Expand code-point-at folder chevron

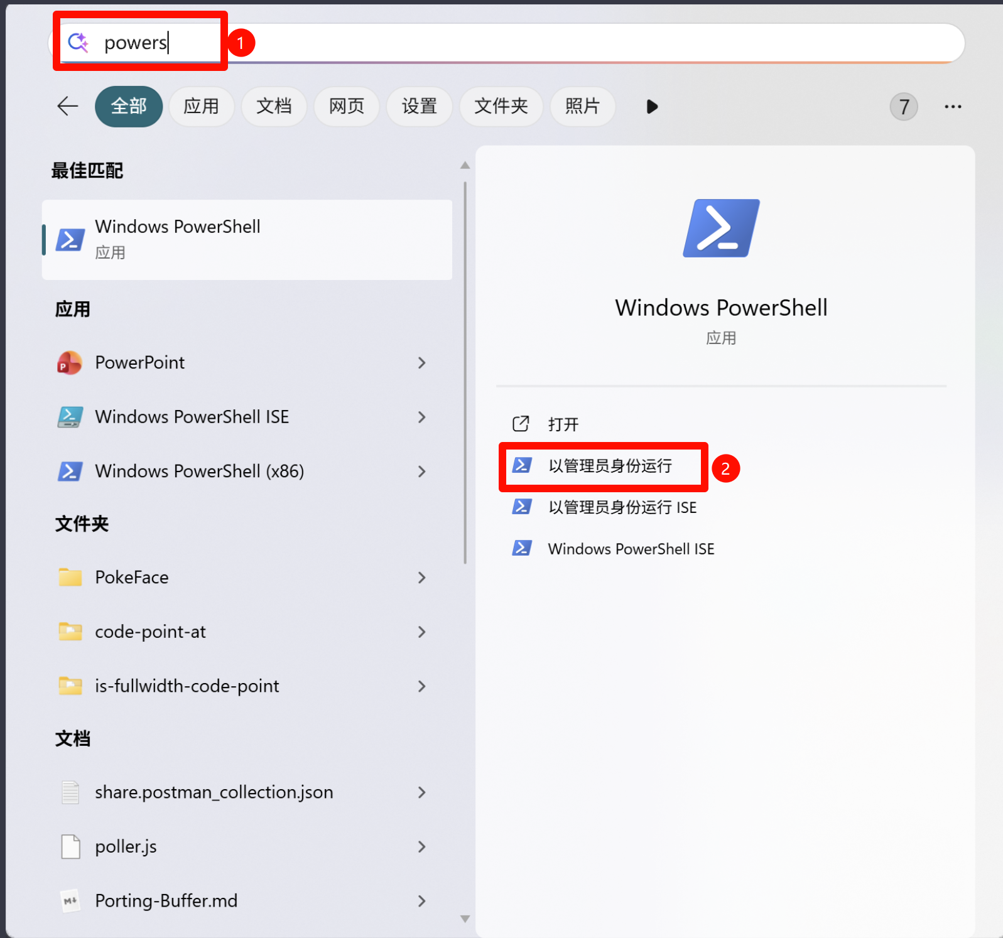421,632
